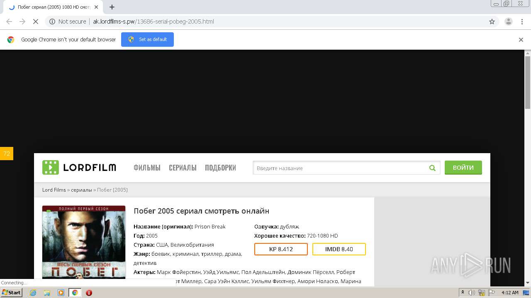The image size is (531, 298).
Task: Open the Windows Start menu
Action: pos(11,293)
